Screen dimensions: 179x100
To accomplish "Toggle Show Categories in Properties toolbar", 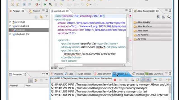I will click(30, 80).
